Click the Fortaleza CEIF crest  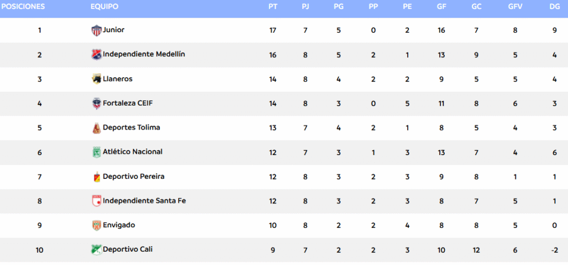pyautogui.click(x=97, y=103)
